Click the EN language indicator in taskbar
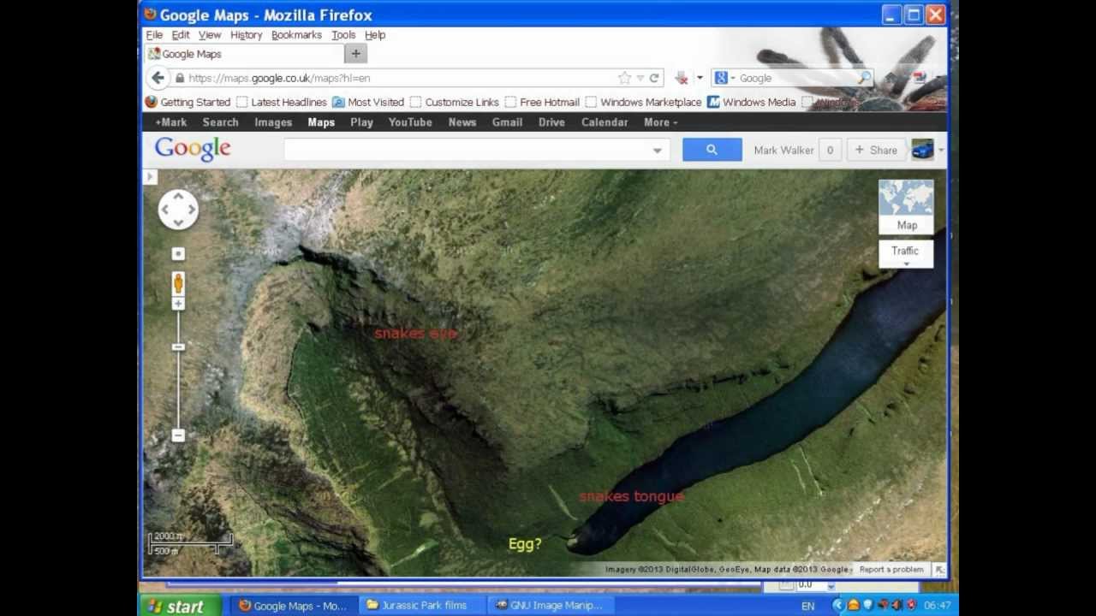This screenshot has height=616, width=1096. (807, 606)
